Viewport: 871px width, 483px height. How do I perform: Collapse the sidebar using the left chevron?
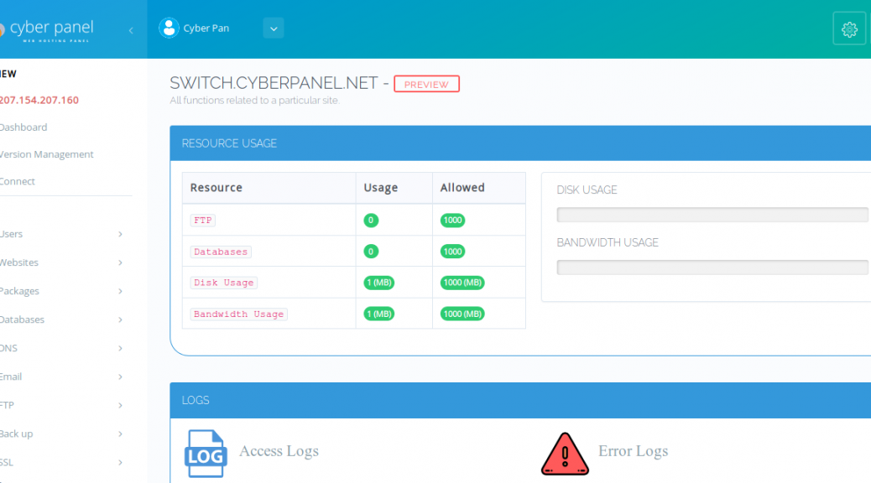[x=130, y=28]
